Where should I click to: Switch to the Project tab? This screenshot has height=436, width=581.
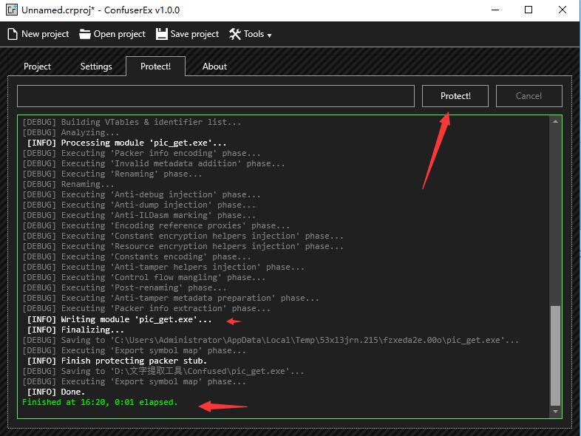click(x=37, y=67)
